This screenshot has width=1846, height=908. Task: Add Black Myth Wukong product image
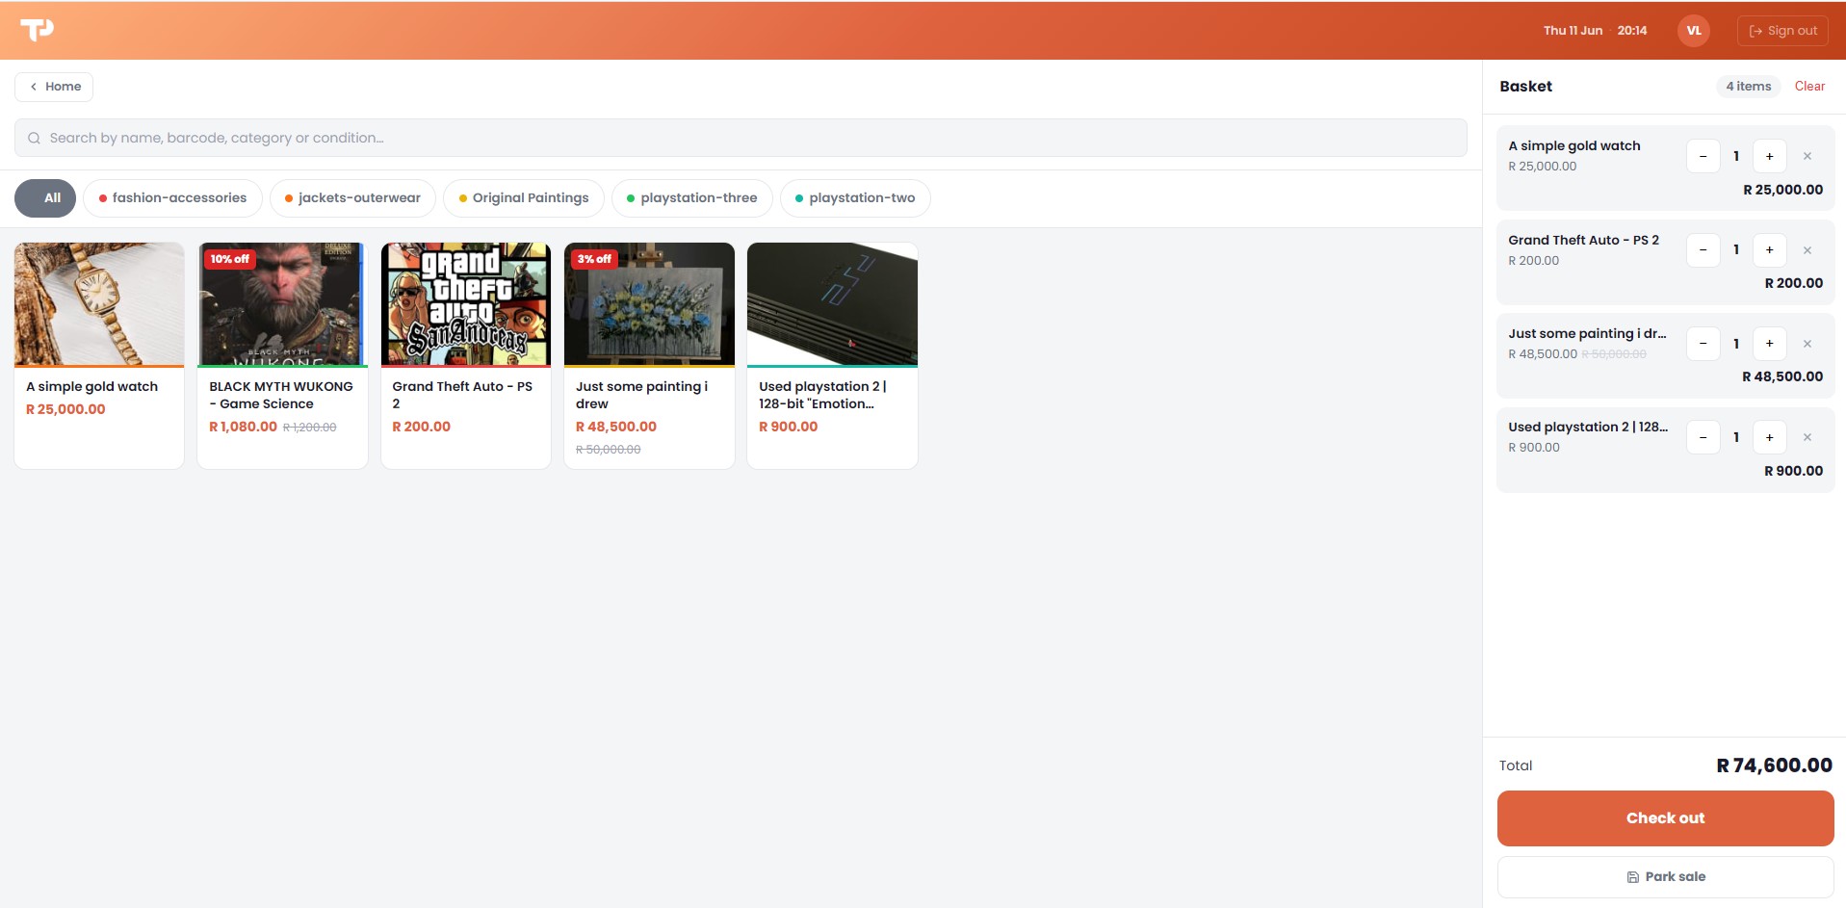click(282, 304)
